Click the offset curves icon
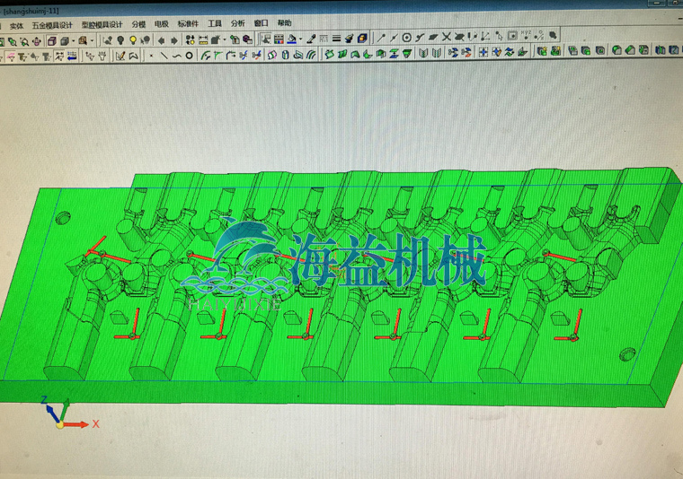This screenshot has width=683, height=479. (312, 54)
